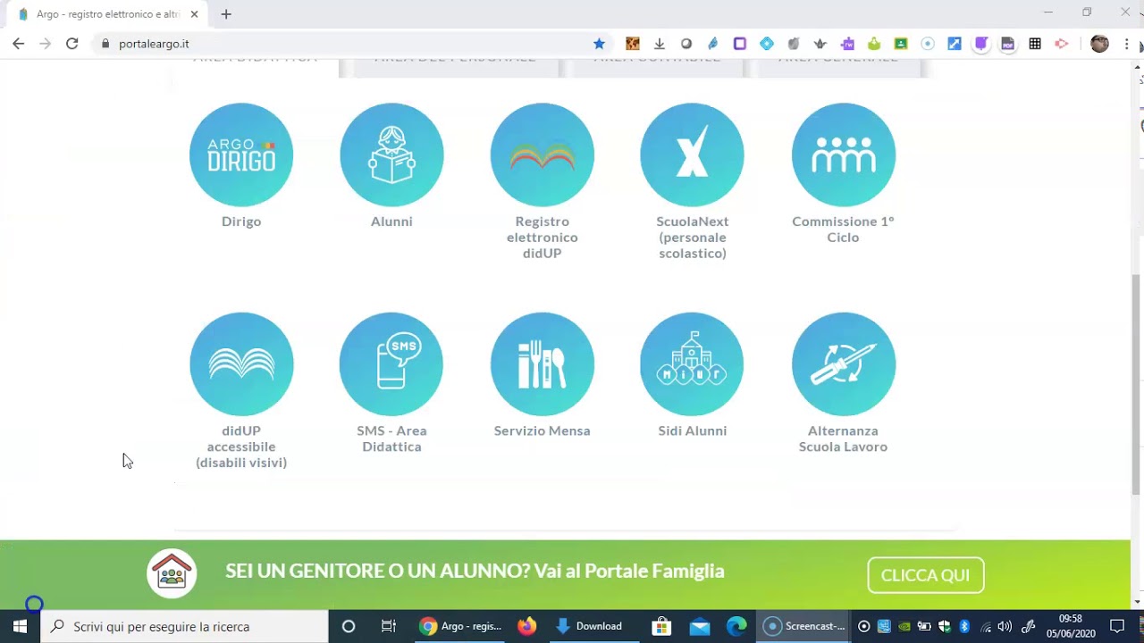The height and width of the screenshot is (643, 1144).
Task: Click the PDF extension icon
Action: 1008,44
